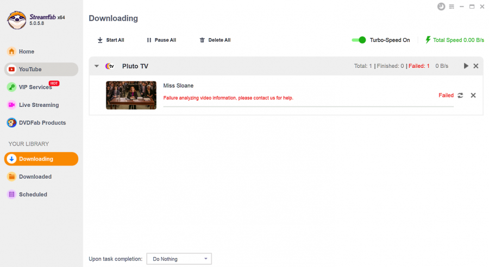Click the YouTube play icon in the sidebar
Viewport: 489px width, 267px height.
click(11, 69)
